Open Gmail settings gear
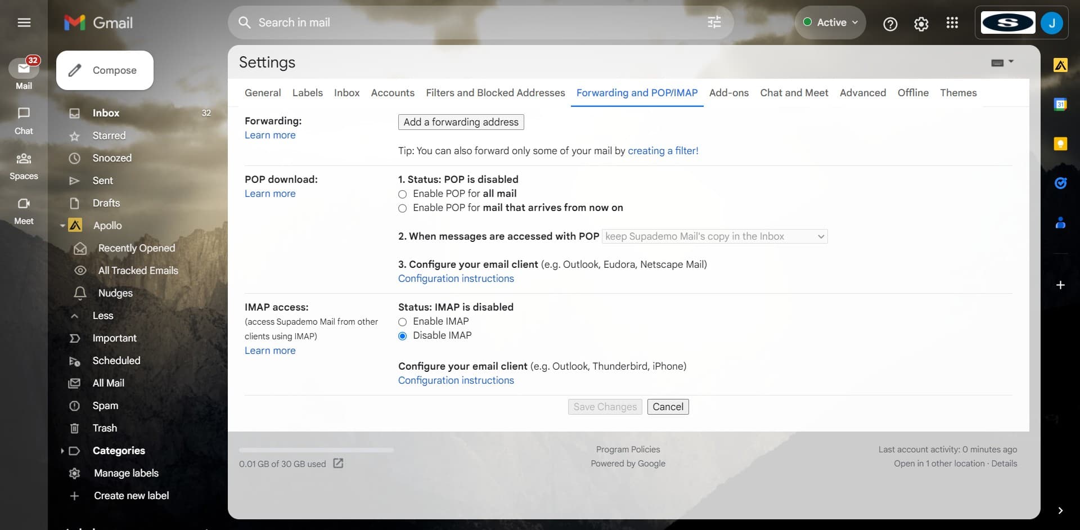This screenshot has width=1080, height=530. point(921,24)
